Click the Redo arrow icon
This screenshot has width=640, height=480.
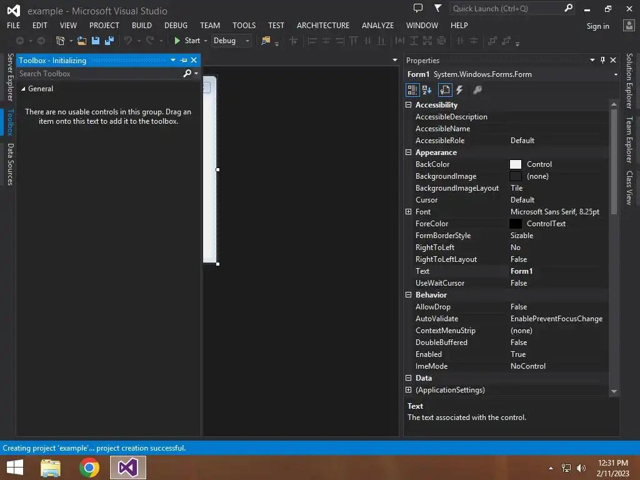(150, 41)
